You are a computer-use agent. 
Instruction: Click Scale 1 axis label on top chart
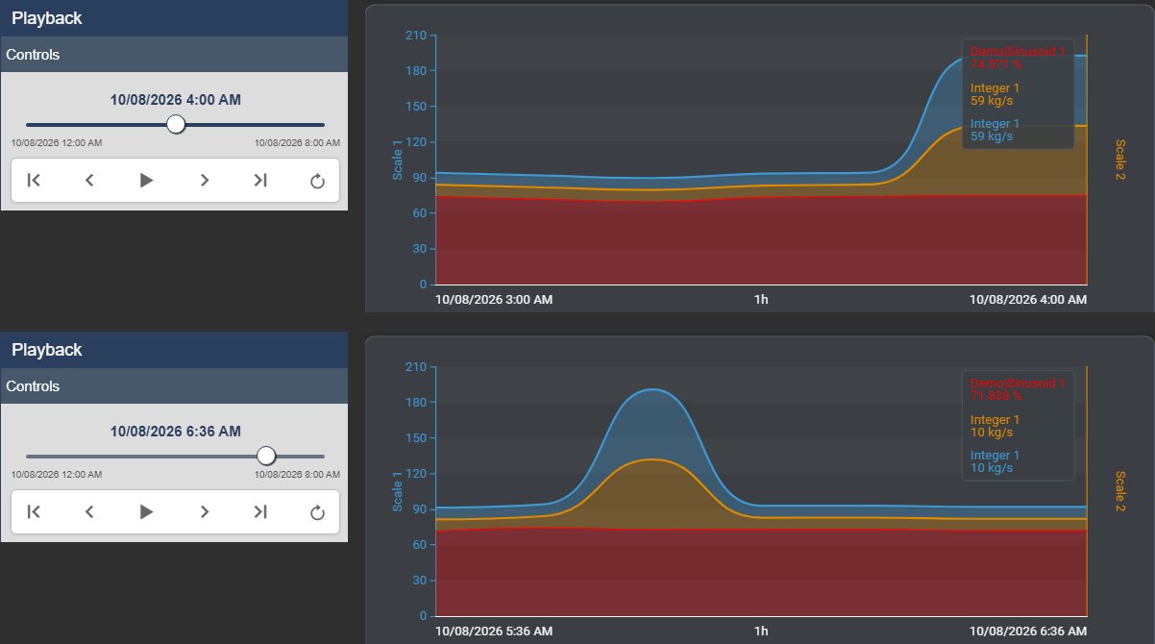click(x=398, y=161)
